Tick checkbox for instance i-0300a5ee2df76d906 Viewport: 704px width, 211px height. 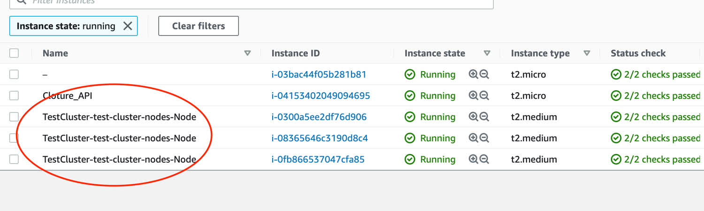pos(14,117)
